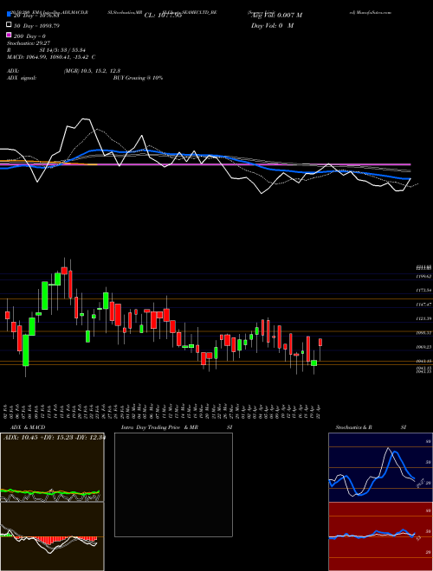433x571 pixels.
Task: Click the 1199.62 price axis label
Action: 423,276
